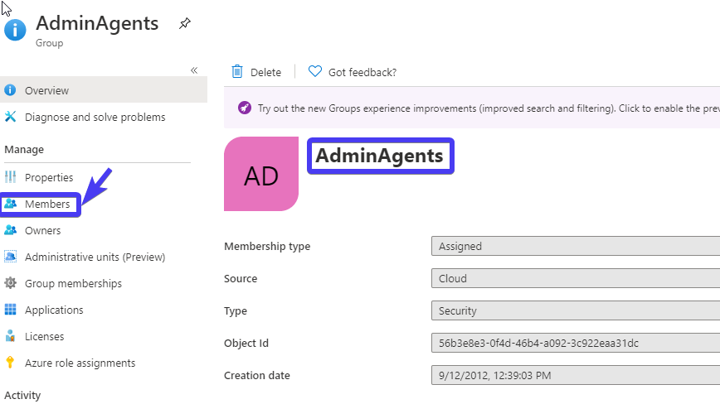This screenshot has width=720, height=404.
Task: Click the Members people icon
Action: click(10, 204)
